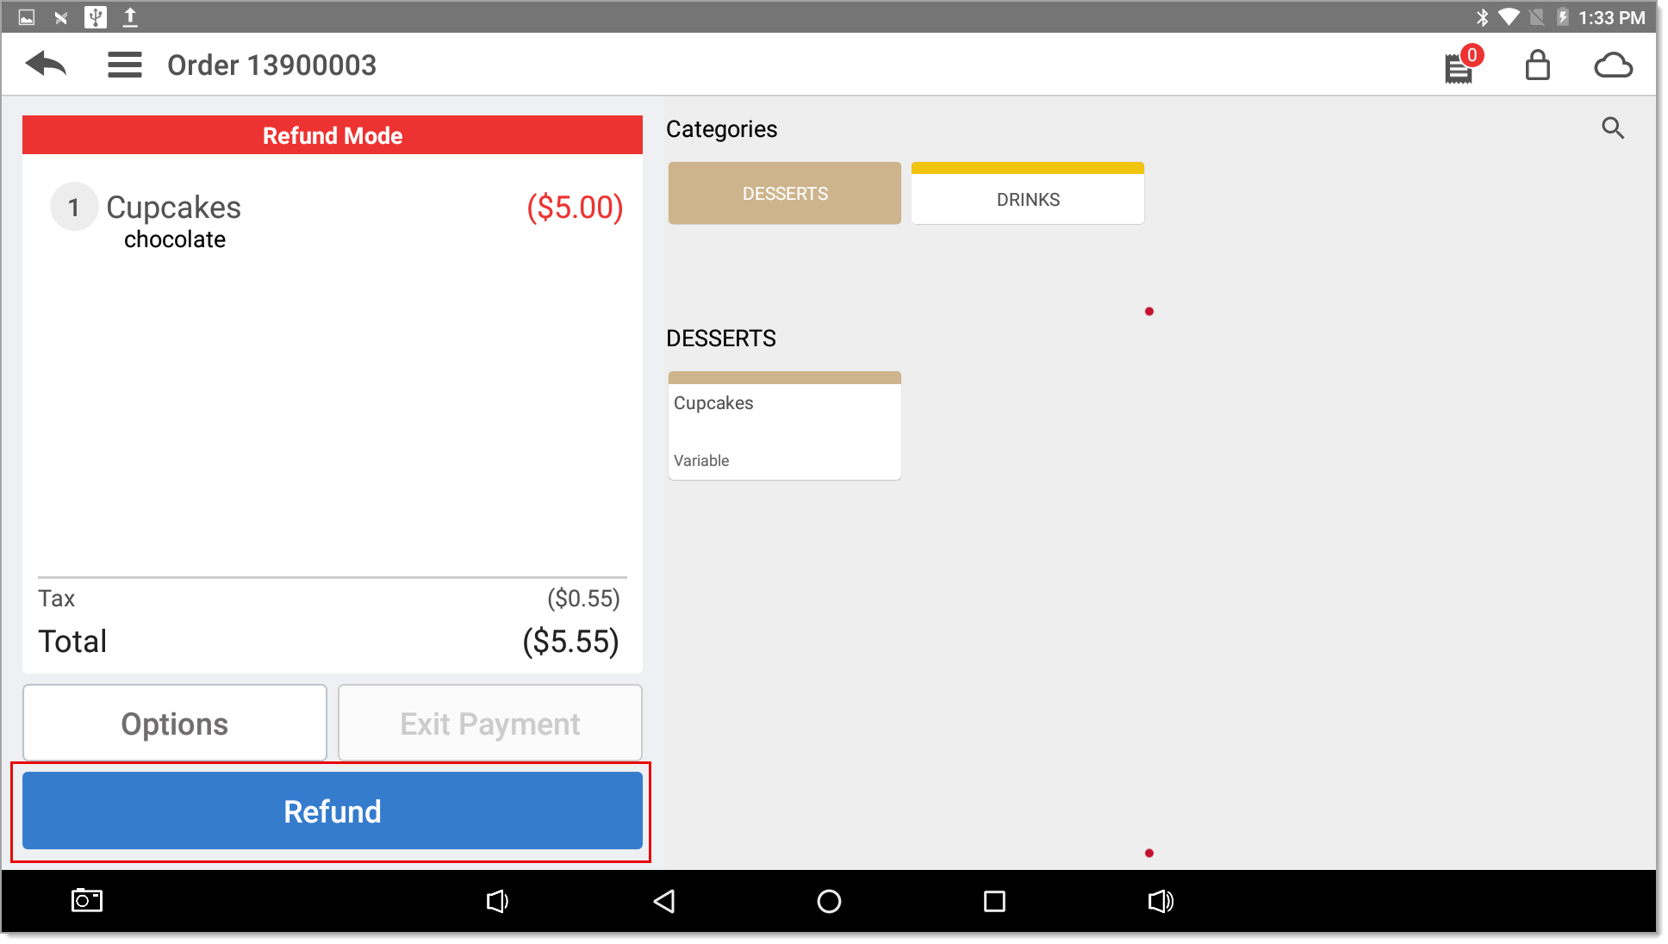Tap Android home circle
Viewport: 1668px width, 944px height.
[x=829, y=901]
